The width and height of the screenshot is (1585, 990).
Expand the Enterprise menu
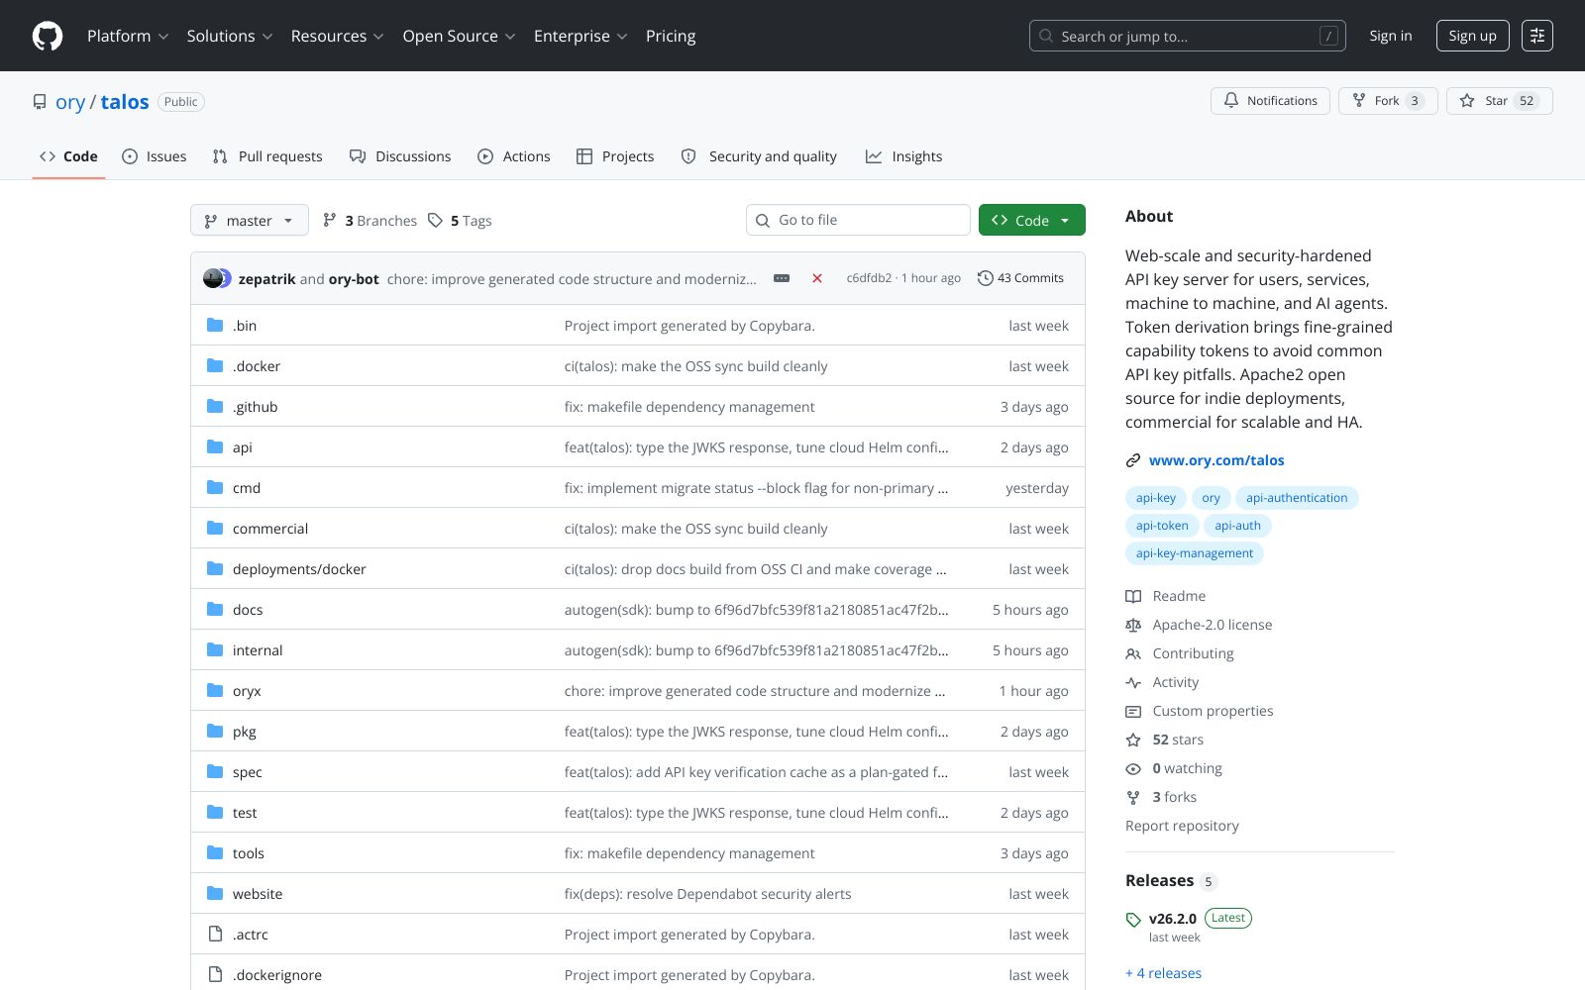coord(581,36)
